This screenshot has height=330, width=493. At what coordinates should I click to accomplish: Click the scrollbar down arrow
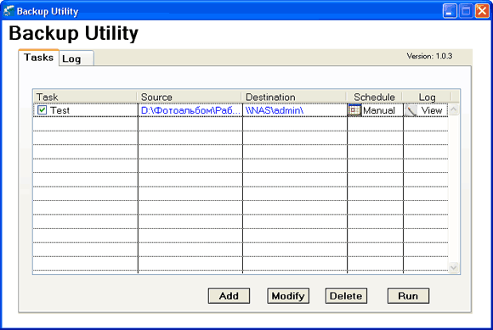coord(453,267)
